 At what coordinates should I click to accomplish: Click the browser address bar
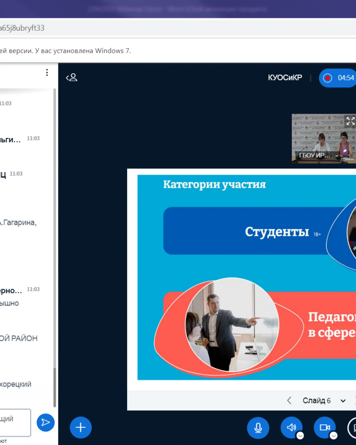click(x=148, y=28)
